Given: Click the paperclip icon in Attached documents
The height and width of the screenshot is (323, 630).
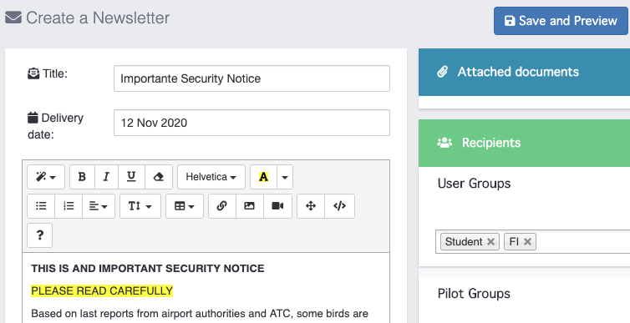Looking at the screenshot, I should [x=442, y=73].
